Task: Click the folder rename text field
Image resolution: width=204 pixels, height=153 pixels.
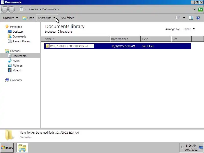Action: pyautogui.click(x=72, y=46)
